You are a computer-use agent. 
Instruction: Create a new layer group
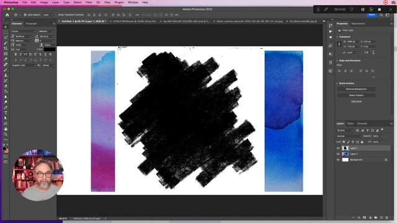(376, 217)
